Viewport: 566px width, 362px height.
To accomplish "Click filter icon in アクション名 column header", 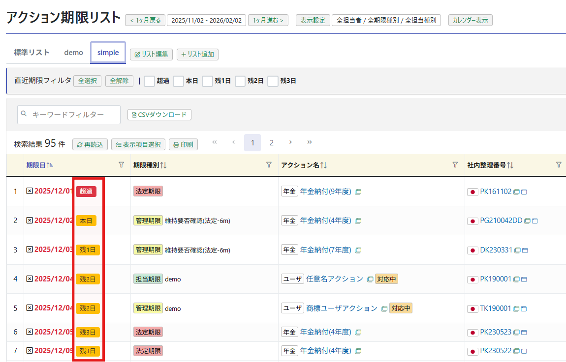I will 455,165.
